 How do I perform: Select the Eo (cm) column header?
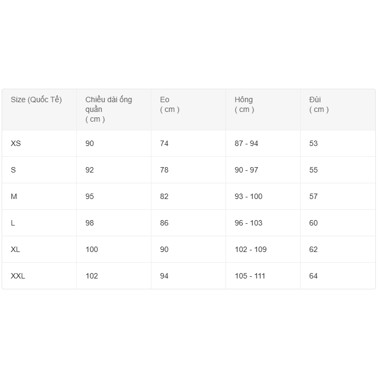[170, 104]
